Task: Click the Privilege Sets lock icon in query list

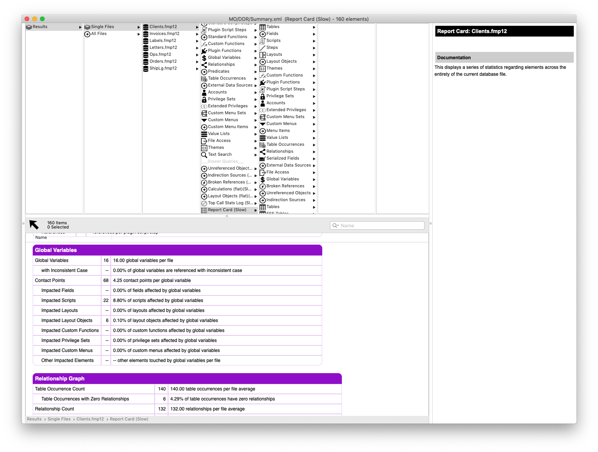Action: pos(204,99)
